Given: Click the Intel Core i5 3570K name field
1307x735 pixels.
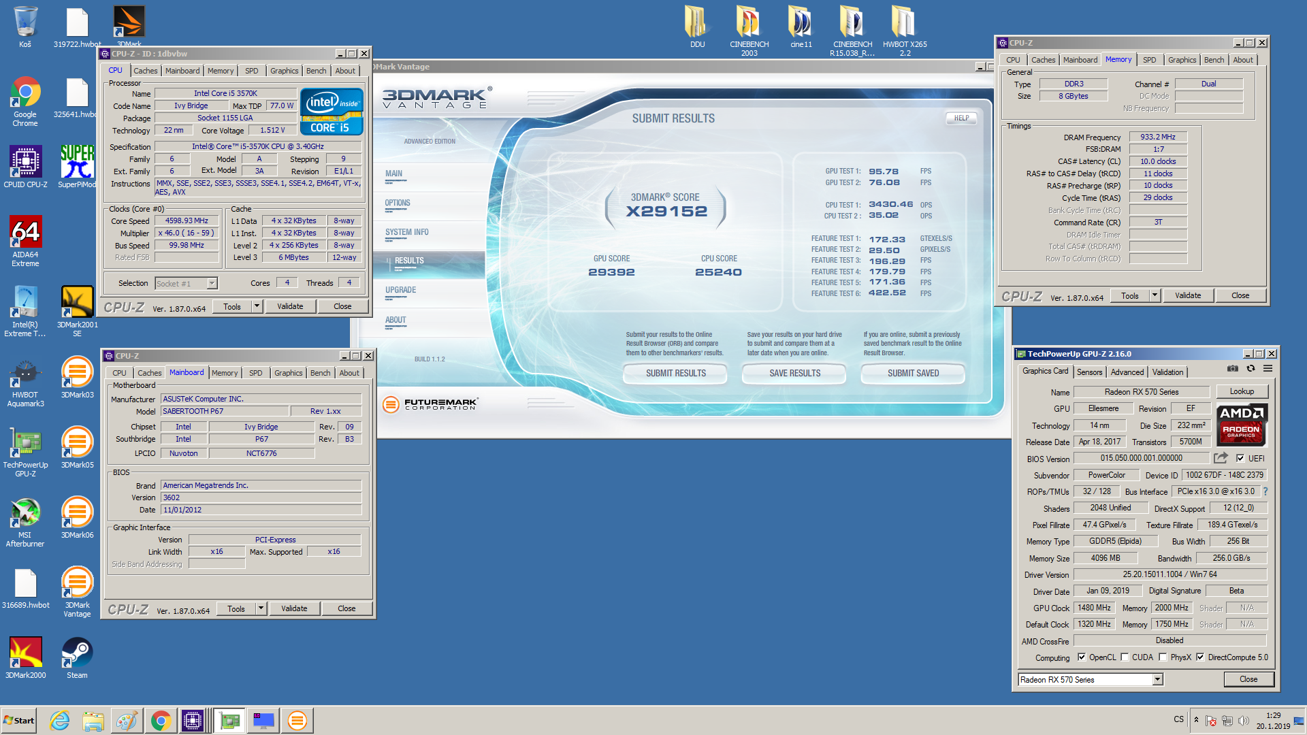Looking at the screenshot, I should (x=225, y=93).
